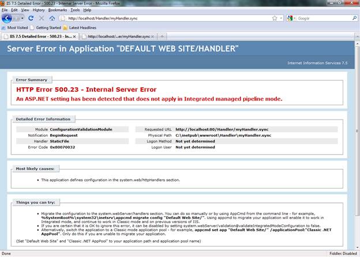Click the Most likely causes heading
Viewport: 360px width, 257px height.
coord(35,168)
